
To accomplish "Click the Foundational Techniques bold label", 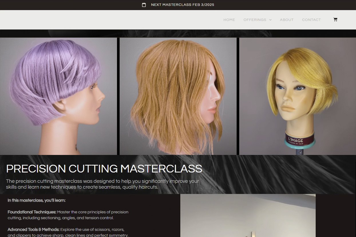I will (32, 212).
